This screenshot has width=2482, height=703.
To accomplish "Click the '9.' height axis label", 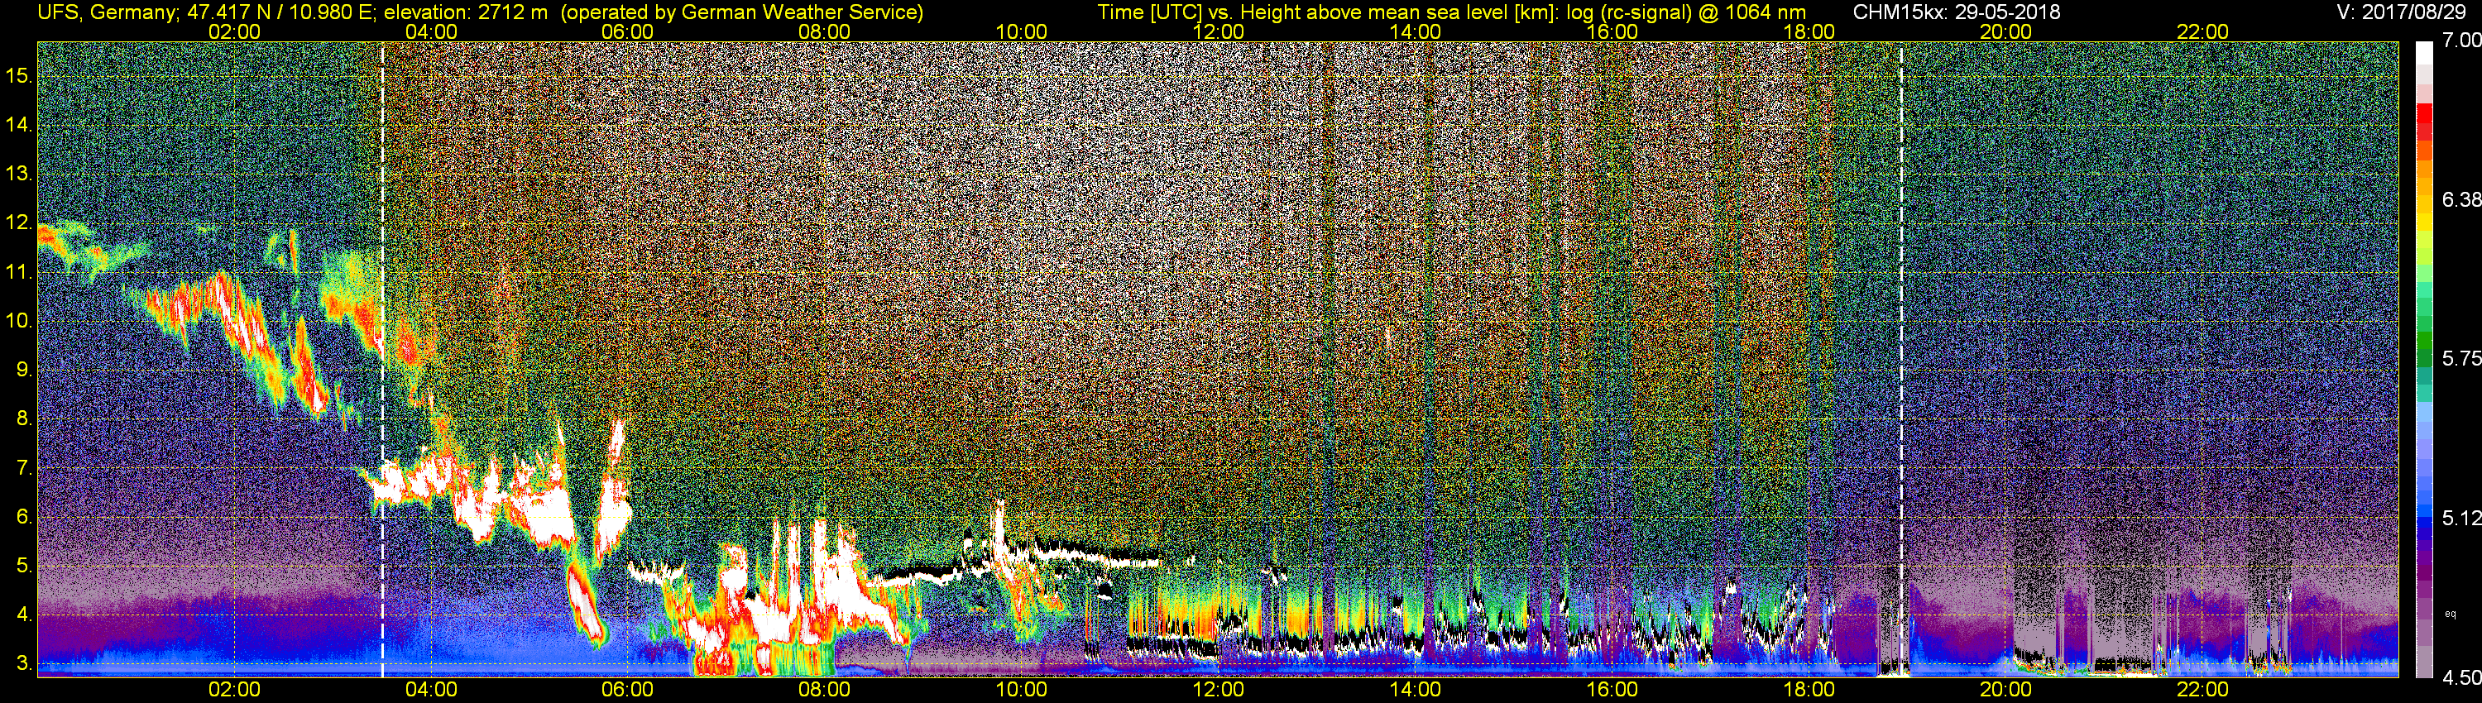I will click(x=26, y=370).
